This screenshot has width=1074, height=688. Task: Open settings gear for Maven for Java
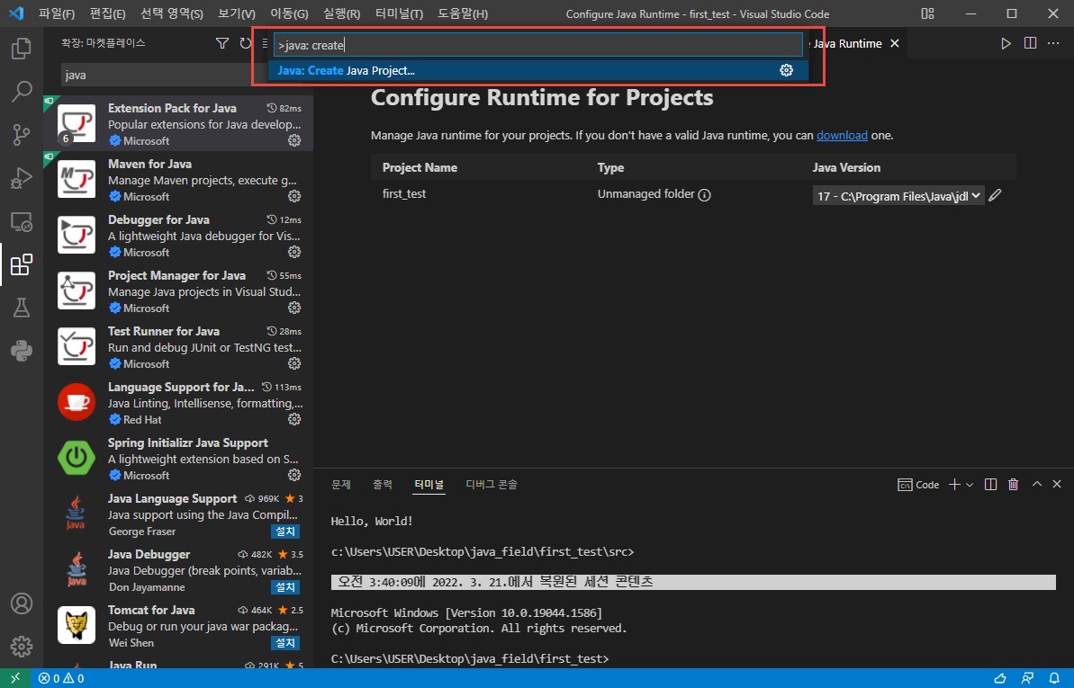[294, 196]
